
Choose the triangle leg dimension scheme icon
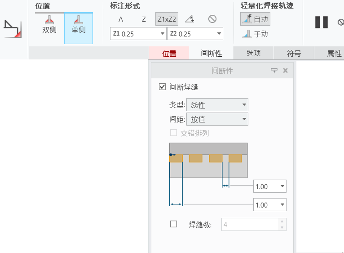(190, 19)
